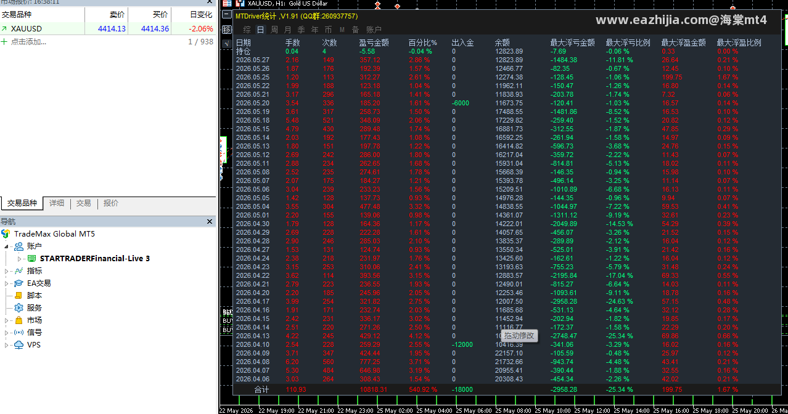
Task: Collapse the 账户 tree node arrow
Action: point(7,246)
